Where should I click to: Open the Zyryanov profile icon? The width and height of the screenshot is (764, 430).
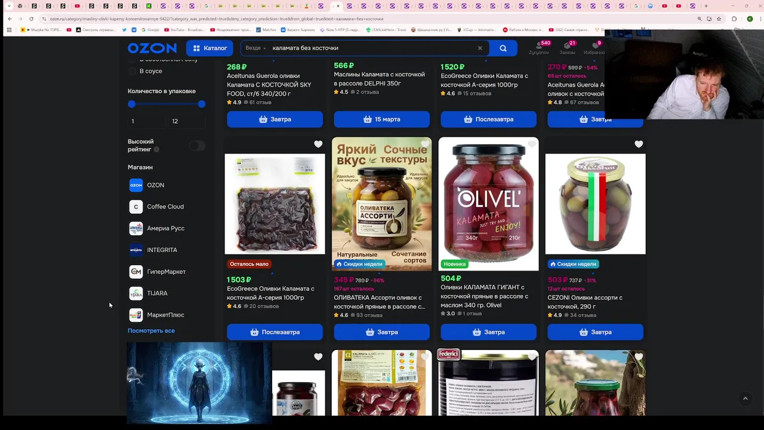[x=539, y=48]
